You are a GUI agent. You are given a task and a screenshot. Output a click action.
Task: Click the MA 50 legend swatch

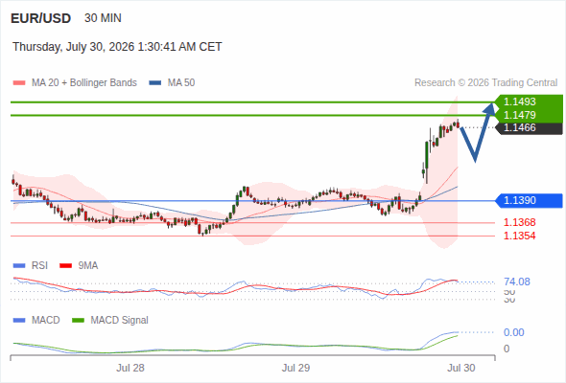pos(155,83)
